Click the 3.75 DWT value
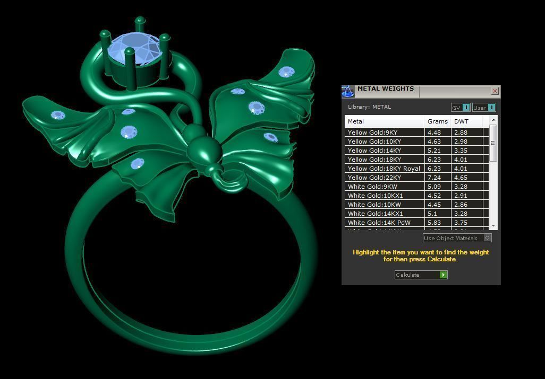 [461, 223]
